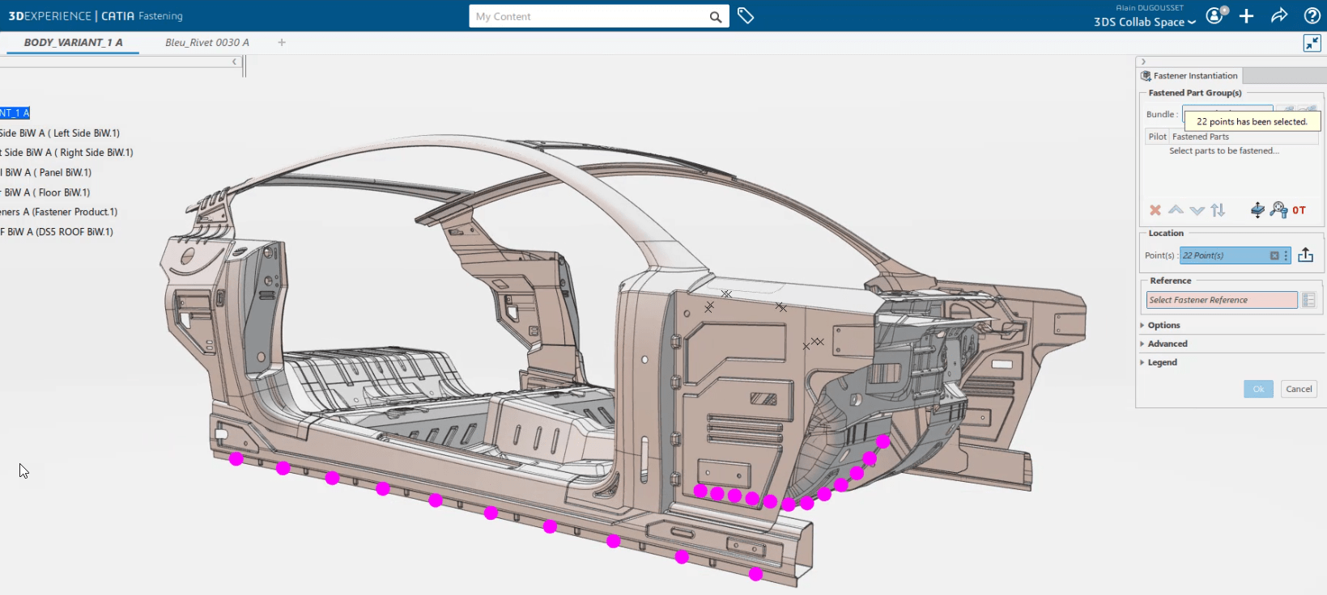Screen dimensions: 1327x595
Task: Click the 3DEXPERIENCE CATIA Fastening title
Action: tap(96, 16)
